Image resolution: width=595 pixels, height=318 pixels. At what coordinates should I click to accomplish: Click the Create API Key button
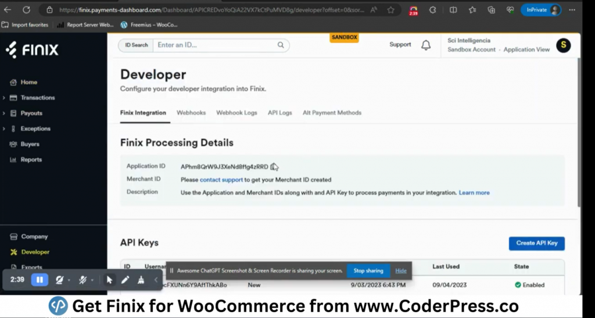tap(536, 243)
